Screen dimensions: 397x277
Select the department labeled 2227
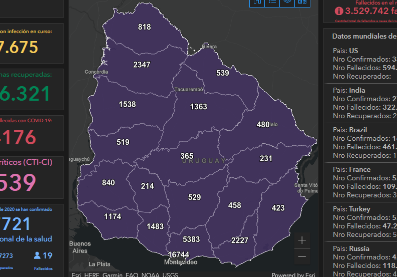click(240, 240)
